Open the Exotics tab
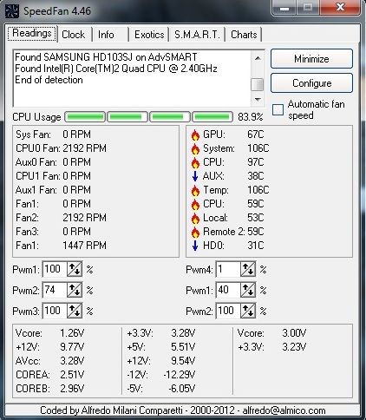The height and width of the screenshot is (420, 366). click(x=149, y=35)
